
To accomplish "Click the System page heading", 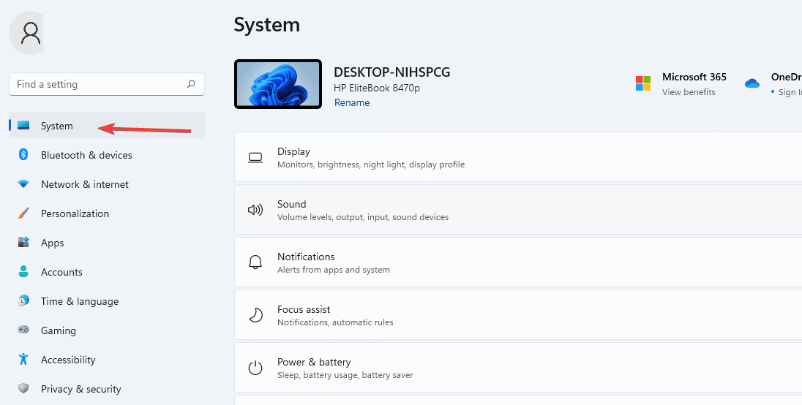I will coord(267,25).
